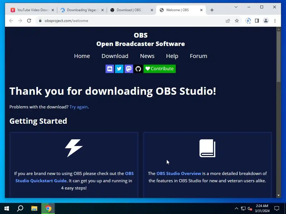
Task: Click the scrollbar down arrow
Action: [278, 195]
